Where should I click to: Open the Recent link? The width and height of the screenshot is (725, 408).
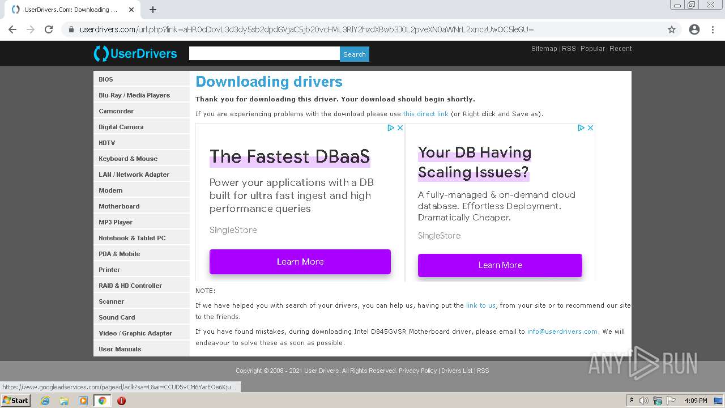click(621, 49)
